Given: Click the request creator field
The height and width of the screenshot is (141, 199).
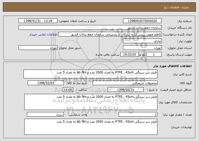Looking at the screenshot, I should pos(110,34).
